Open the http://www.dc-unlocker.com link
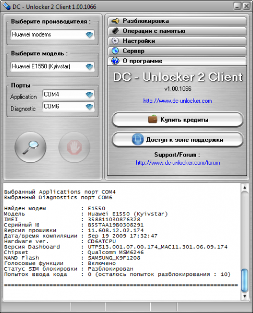The height and width of the screenshot is (313, 253). (177, 101)
